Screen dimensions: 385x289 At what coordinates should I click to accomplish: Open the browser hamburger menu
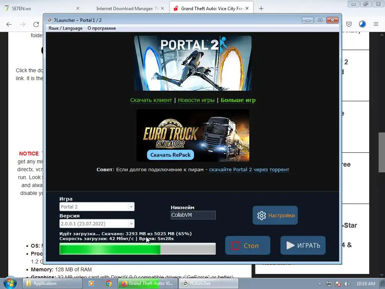(x=376, y=24)
